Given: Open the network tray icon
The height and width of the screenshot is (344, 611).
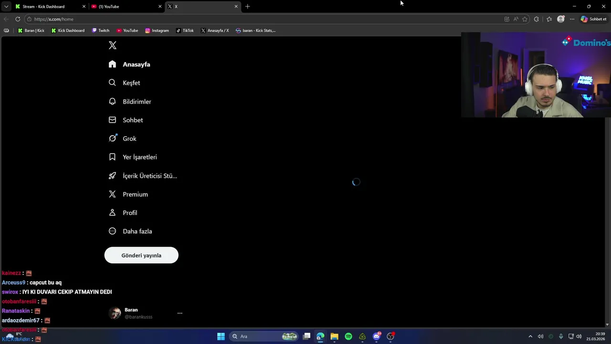Looking at the screenshot, I should [x=571, y=336].
